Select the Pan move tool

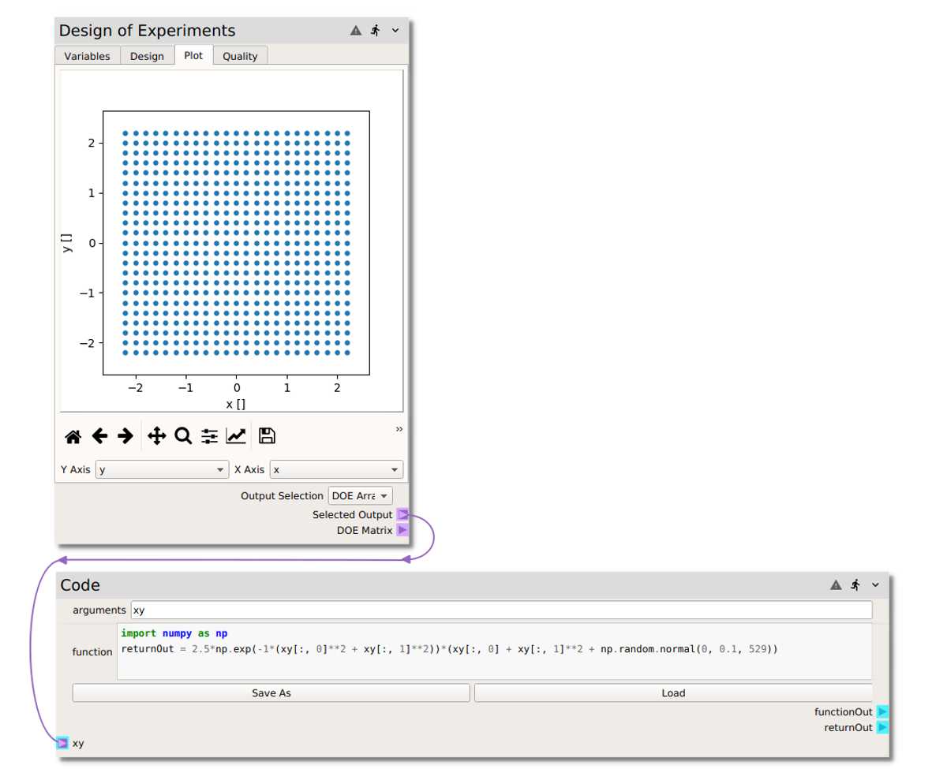[x=156, y=435]
